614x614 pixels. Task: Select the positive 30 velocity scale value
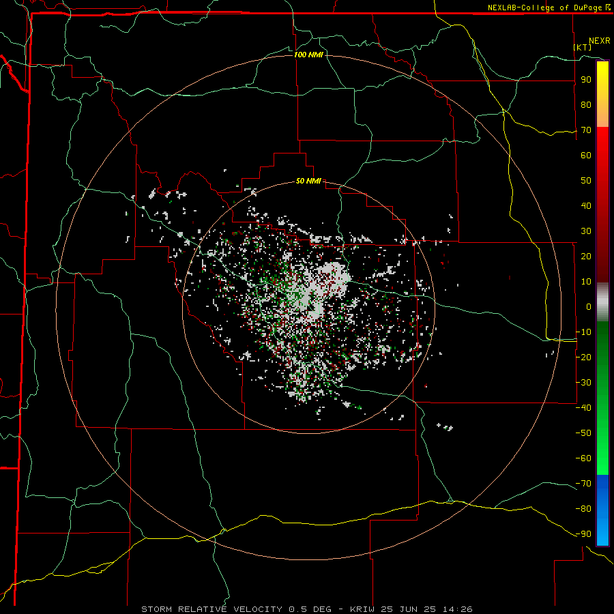click(586, 231)
